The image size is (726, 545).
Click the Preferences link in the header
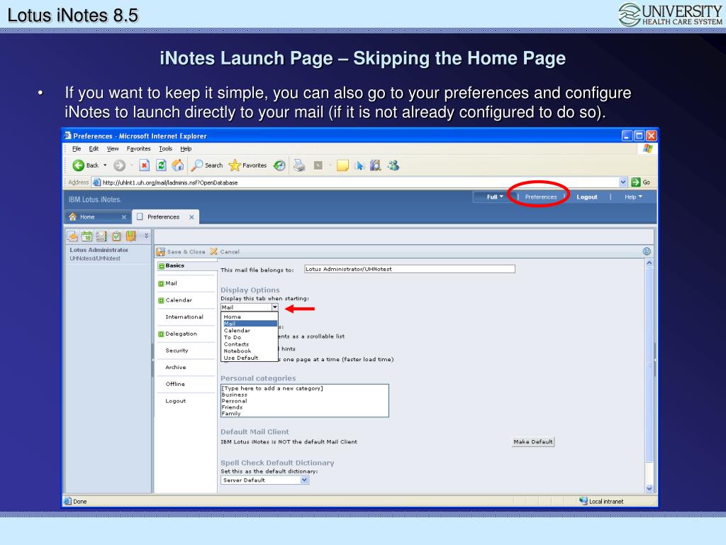(541, 197)
